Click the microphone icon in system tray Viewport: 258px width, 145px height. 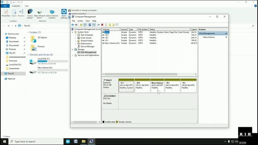[229, 141]
